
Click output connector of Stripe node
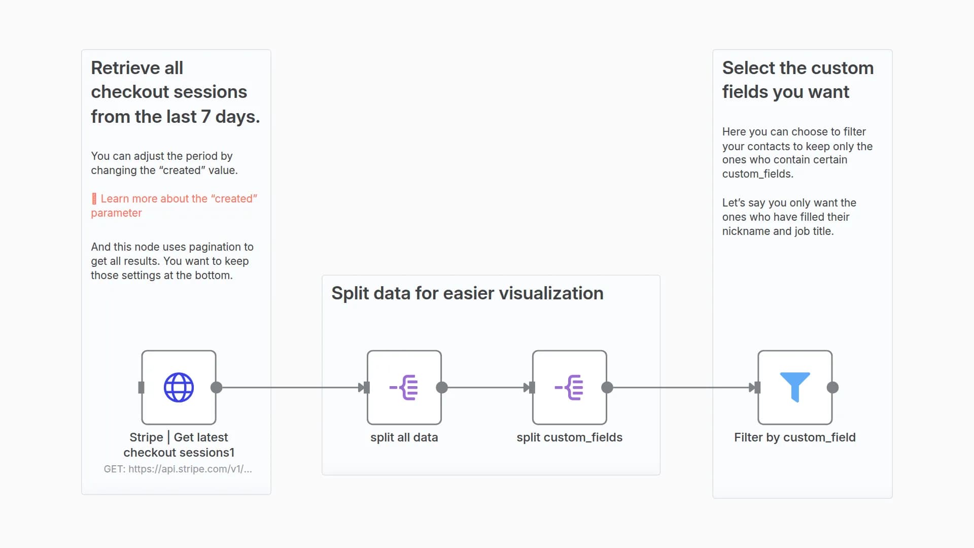pyautogui.click(x=217, y=388)
